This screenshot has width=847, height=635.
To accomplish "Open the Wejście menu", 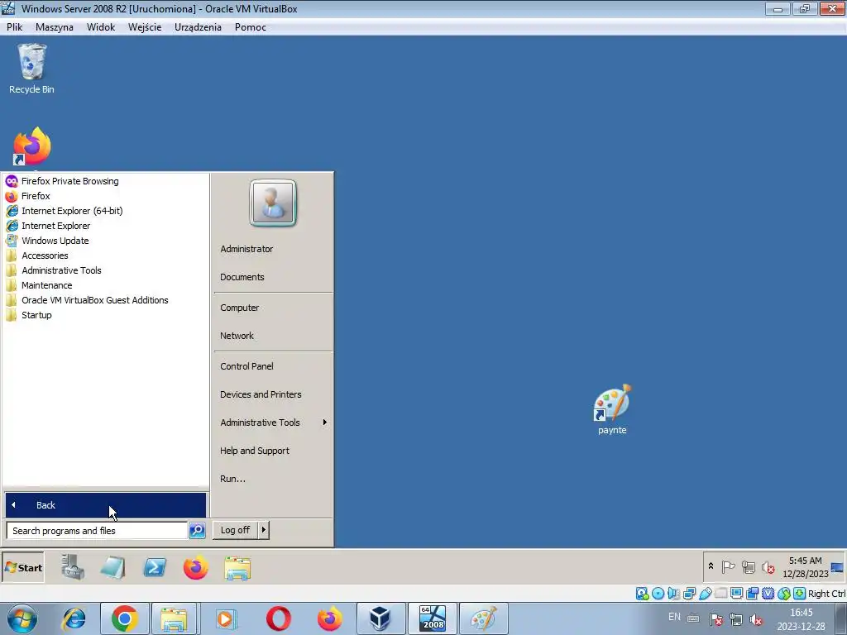I will (145, 27).
